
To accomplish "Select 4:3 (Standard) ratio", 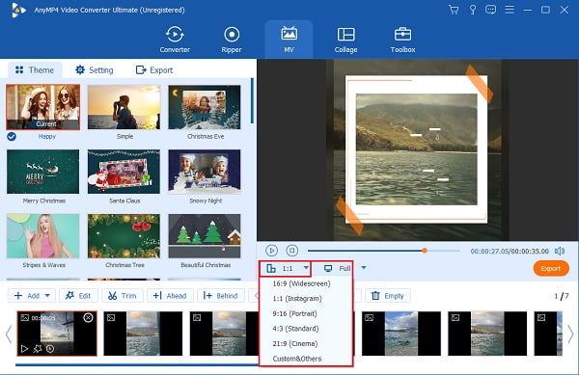I will coord(295,329).
